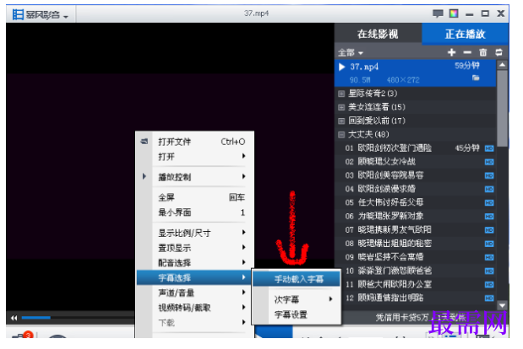Click the playlist scrollbar thumb
523x349 pixels.
pos(502,108)
